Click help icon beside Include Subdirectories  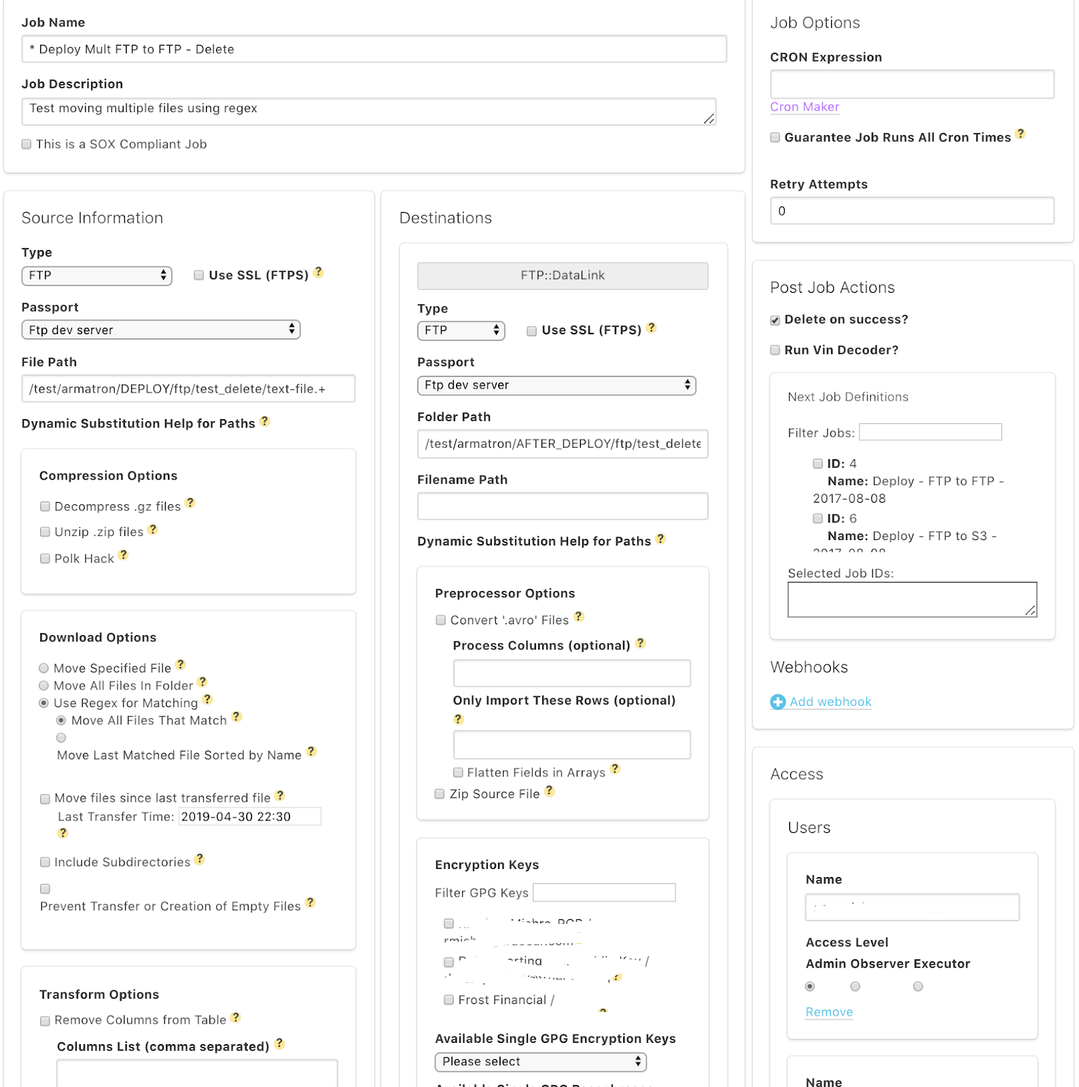(199, 859)
